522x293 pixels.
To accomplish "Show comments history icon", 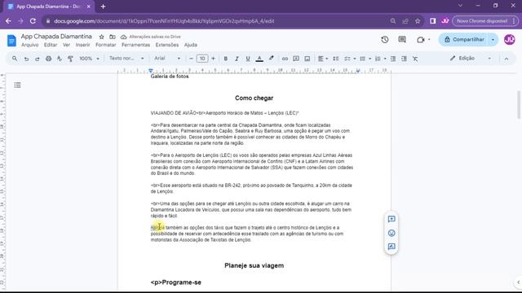I will pos(402,40).
